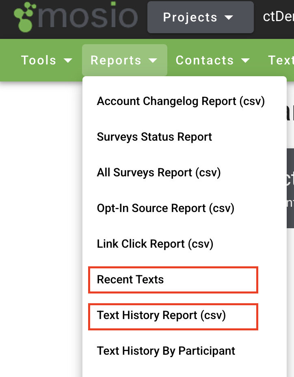Open the Tools menu
Screen dimensions: 294x377
click(x=39, y=60)
